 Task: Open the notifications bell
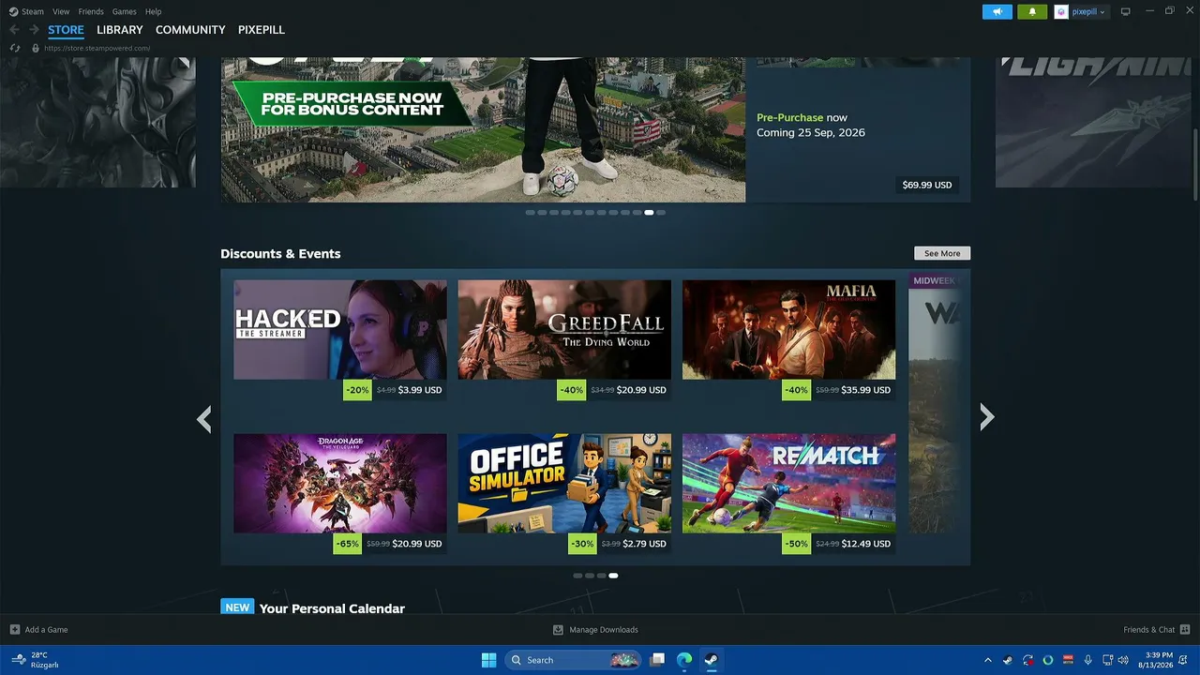tap(1032, 11)
